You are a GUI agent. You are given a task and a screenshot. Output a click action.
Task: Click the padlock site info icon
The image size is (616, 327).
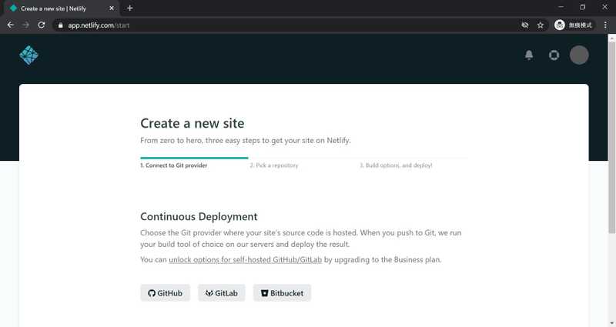pos(60,25)
